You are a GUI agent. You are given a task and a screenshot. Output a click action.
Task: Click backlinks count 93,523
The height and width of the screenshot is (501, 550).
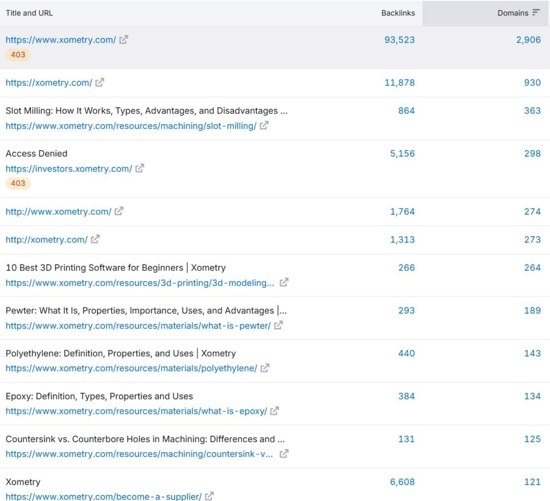coord(400,40)
